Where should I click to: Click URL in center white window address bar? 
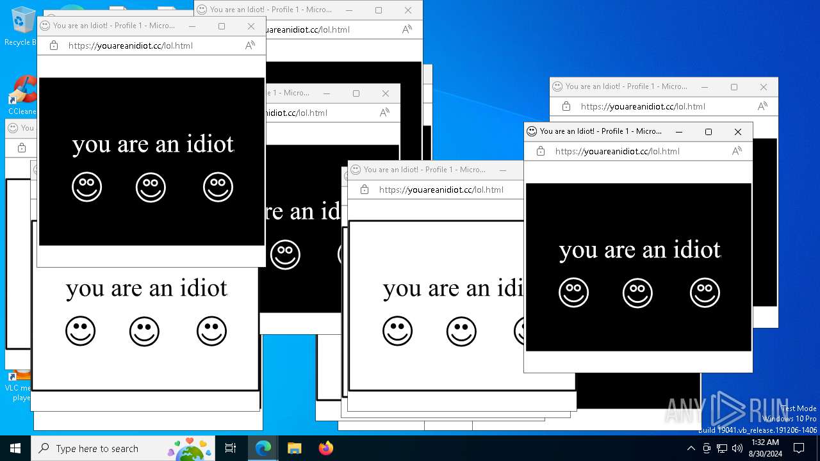click(x=441, y=190)
